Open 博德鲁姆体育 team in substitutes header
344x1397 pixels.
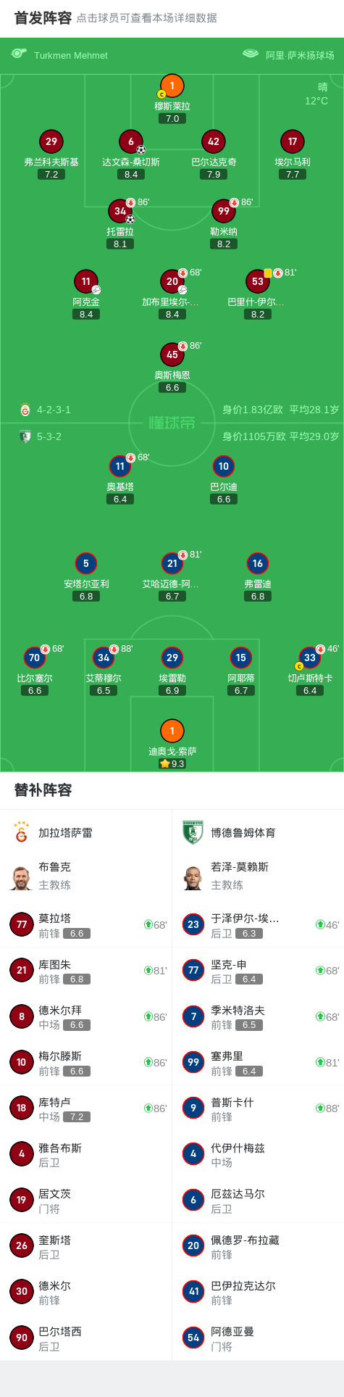point(230,832)
